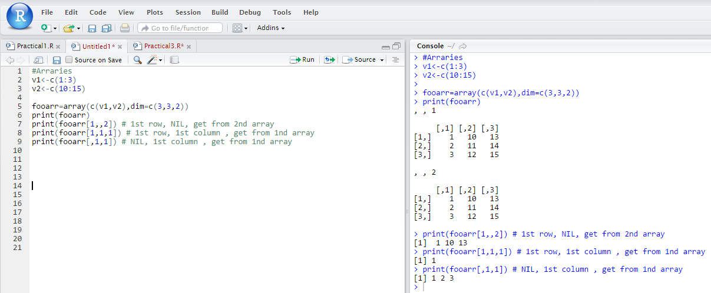Save all open documents icon

[x=107, y=28]
